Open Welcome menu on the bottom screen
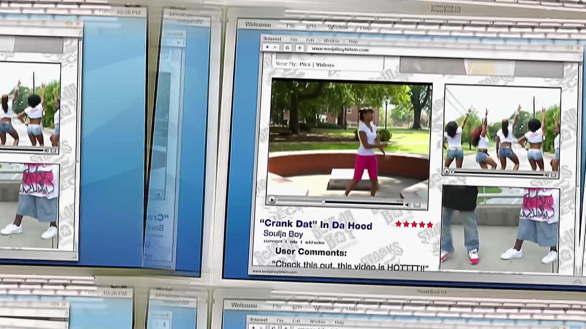The width and height of the screenshot is (586, 329). [x=244, y=305]
